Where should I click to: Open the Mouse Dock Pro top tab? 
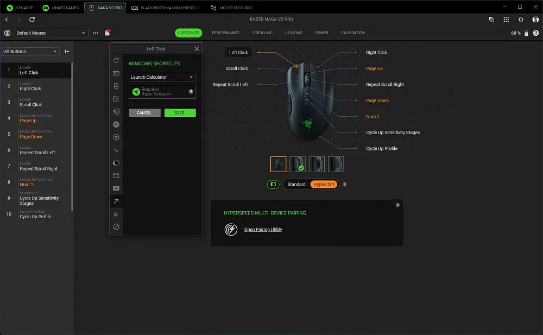[x=231, y=8]
